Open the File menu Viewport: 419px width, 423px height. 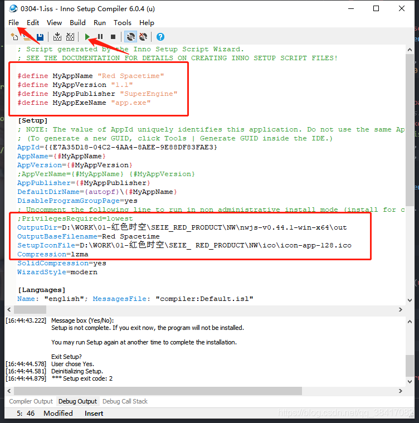[x=13, y=23]
